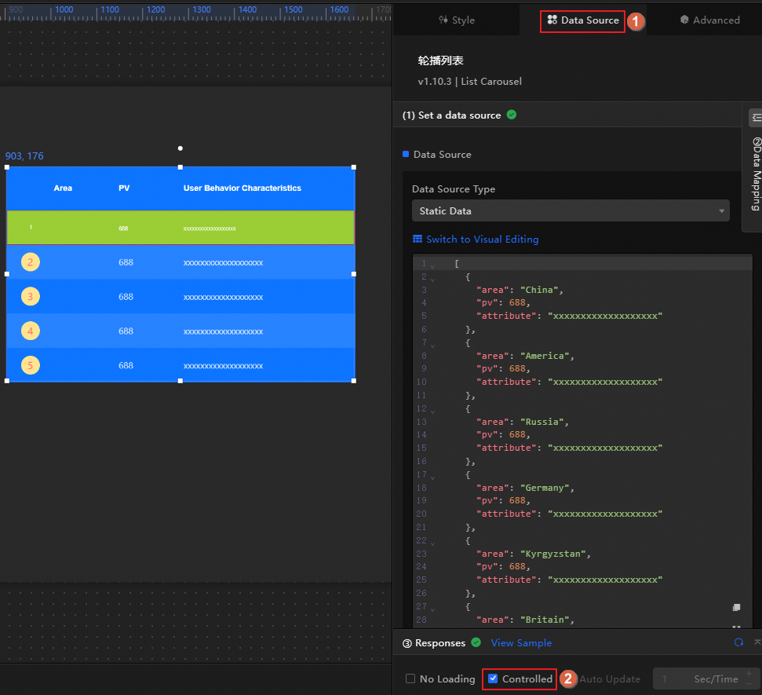Open the Data Mapping side panel icon
The width and height of the screenshot is (762, 695).
(x=757, y=118)
